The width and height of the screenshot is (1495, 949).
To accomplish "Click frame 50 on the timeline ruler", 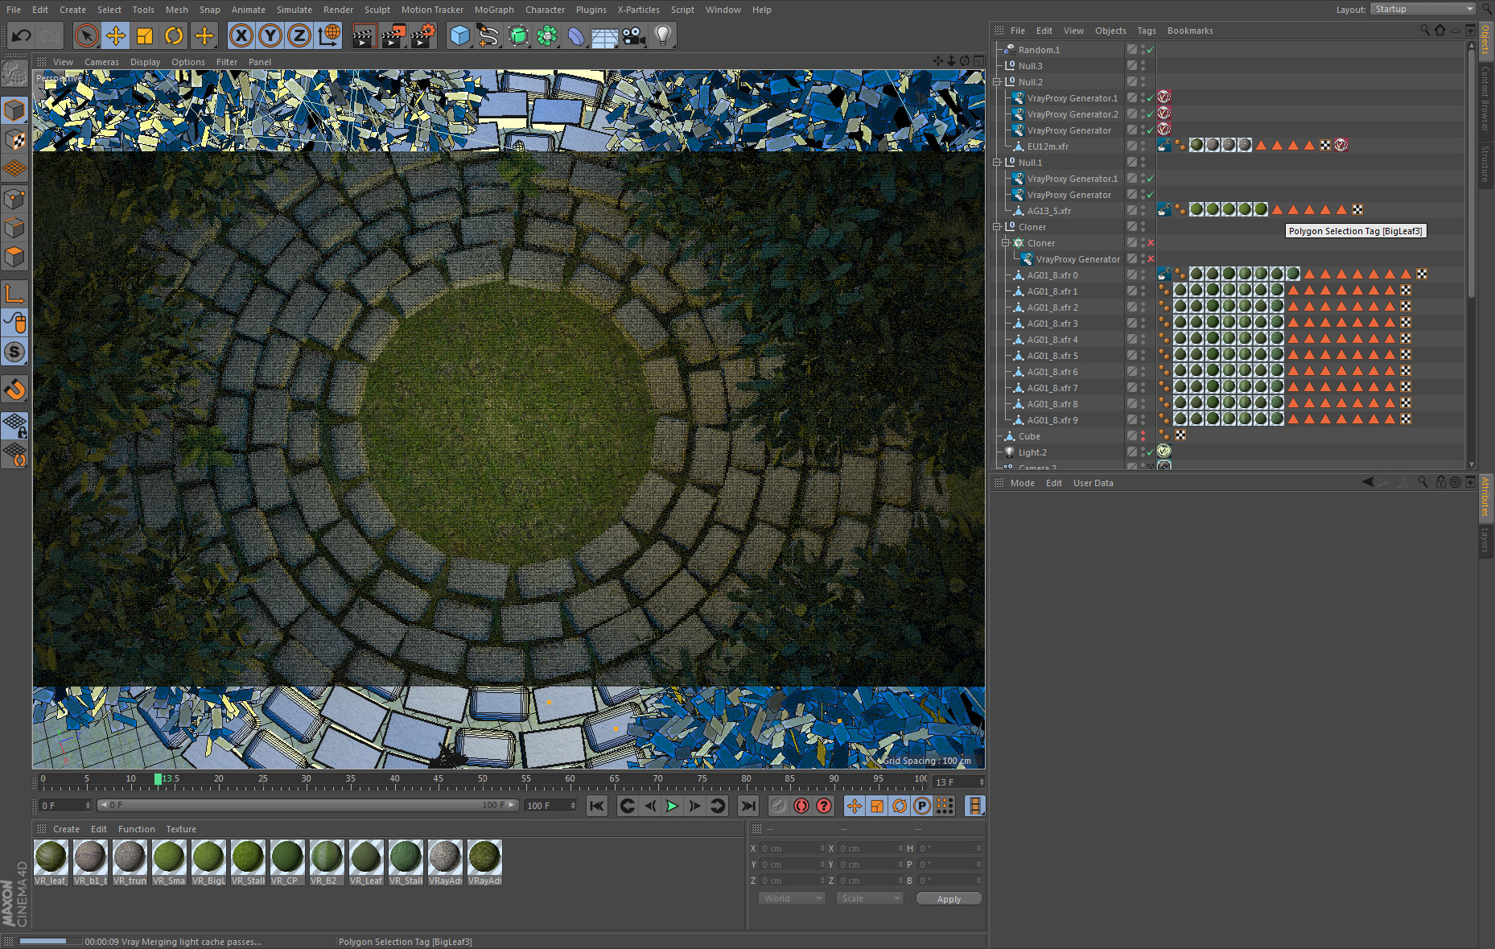I will pos(482,779).
